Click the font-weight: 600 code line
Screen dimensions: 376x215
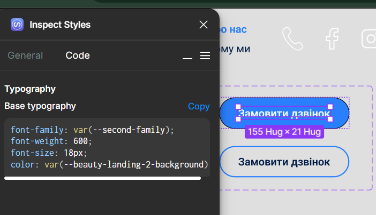51,141
